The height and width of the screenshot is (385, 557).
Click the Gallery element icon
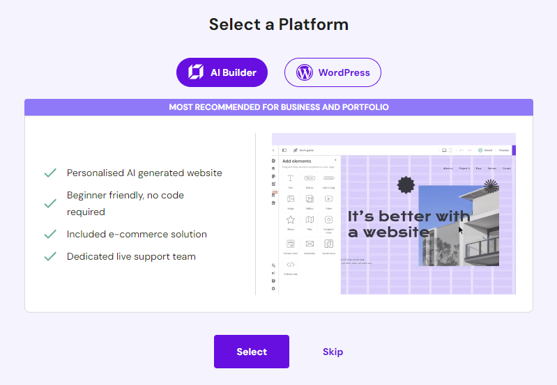point(310,199)
